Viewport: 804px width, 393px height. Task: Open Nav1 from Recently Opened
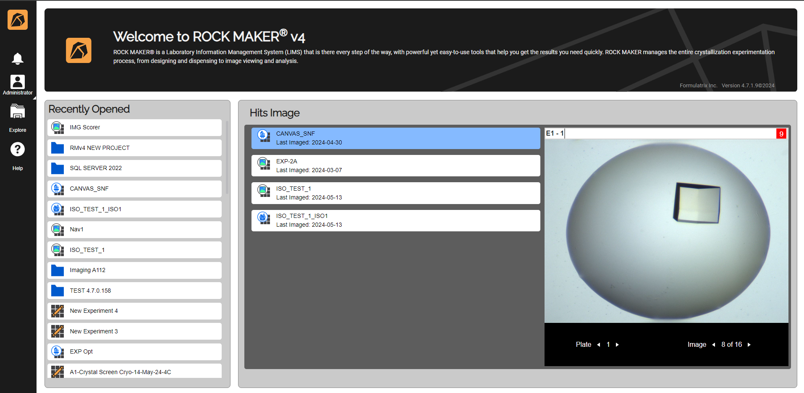[134, 229]
